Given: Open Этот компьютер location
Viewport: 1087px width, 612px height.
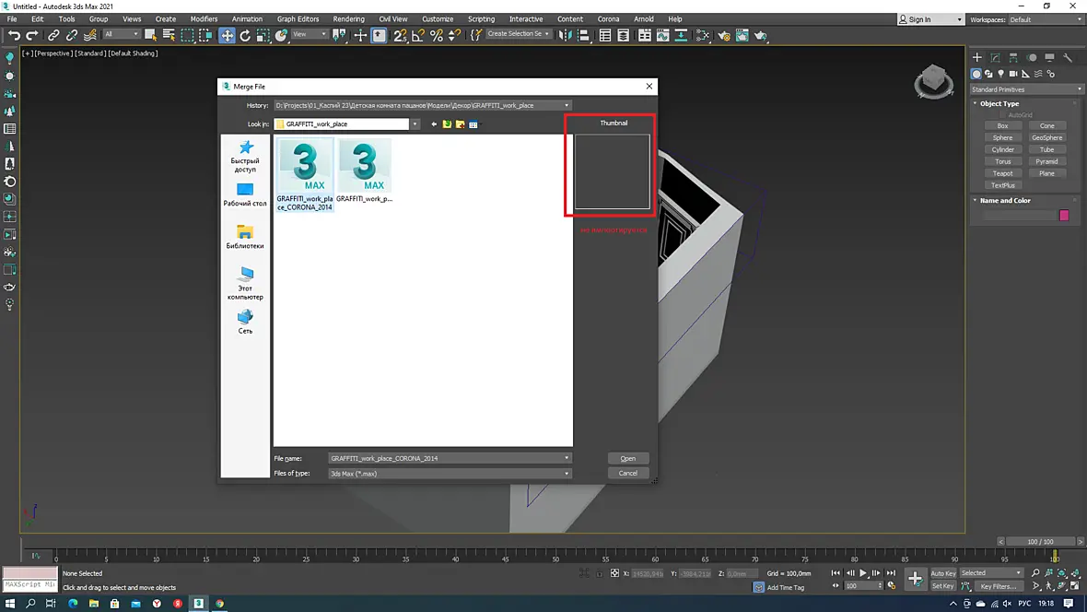Looking at the screenshot, I should coord(245,283).
